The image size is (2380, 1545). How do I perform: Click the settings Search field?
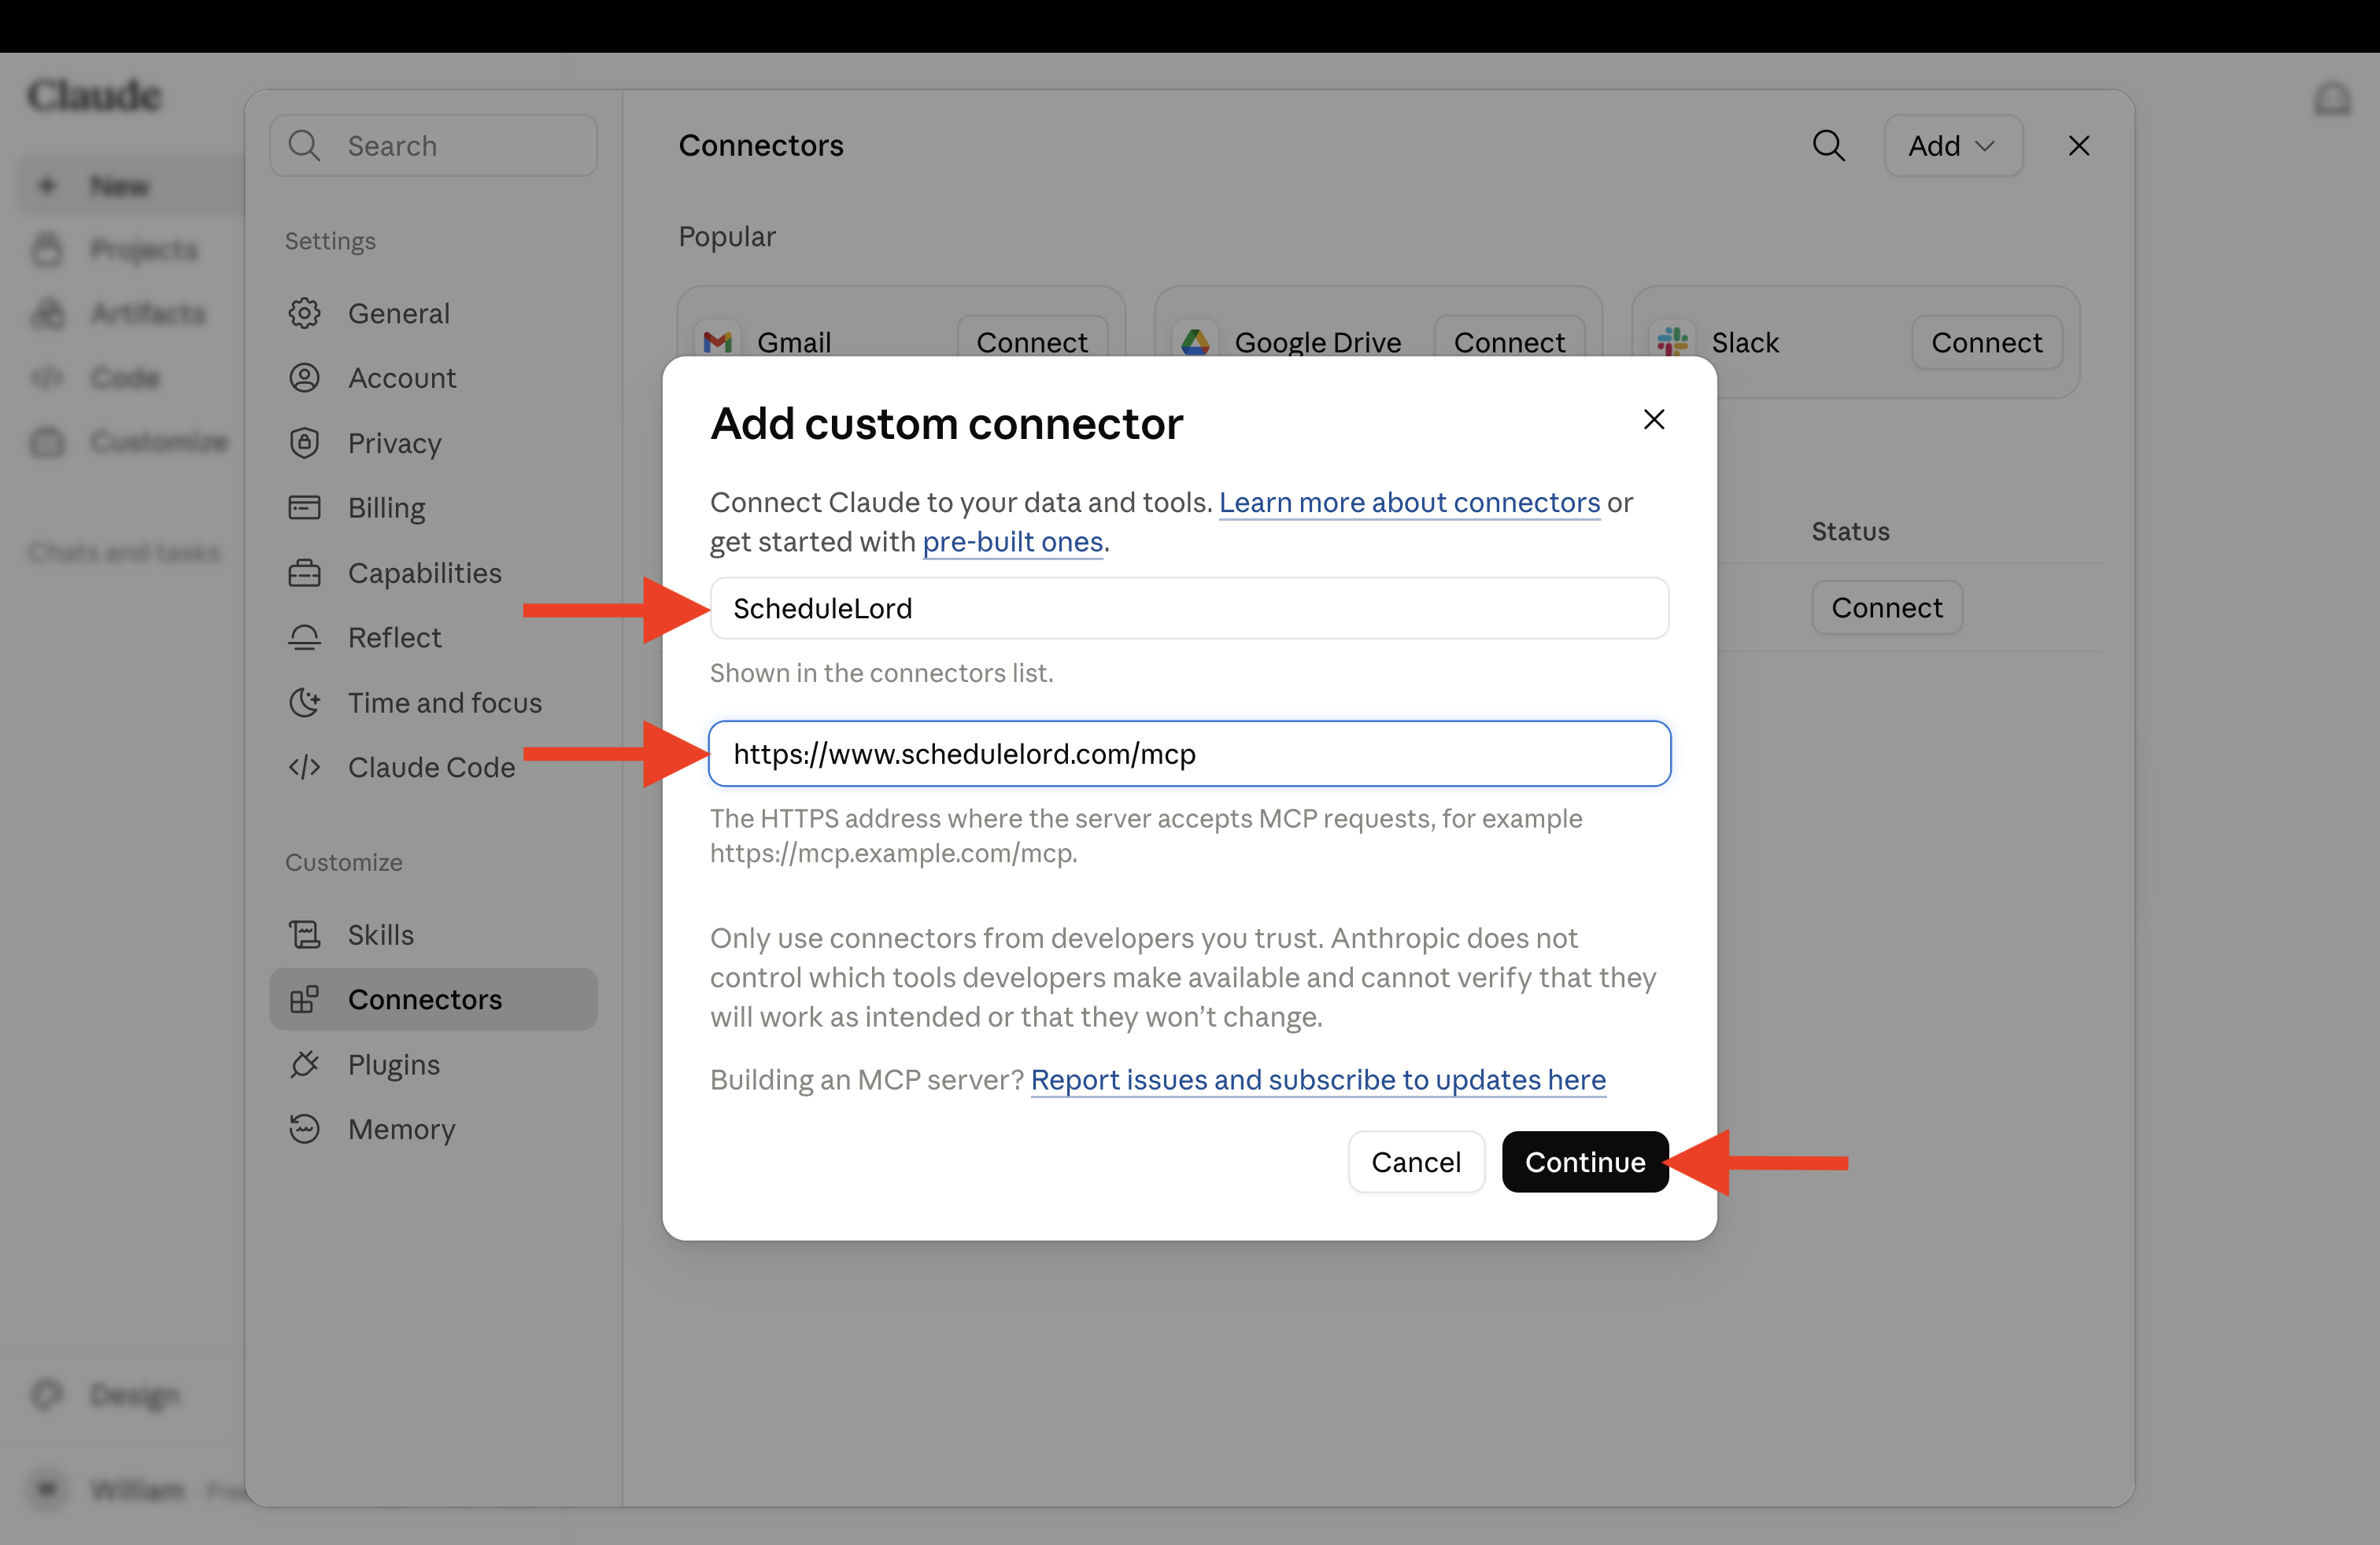(x=433, y=146)
